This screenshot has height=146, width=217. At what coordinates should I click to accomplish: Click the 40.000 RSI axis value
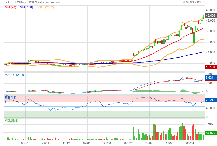click(x=210, y=108)
